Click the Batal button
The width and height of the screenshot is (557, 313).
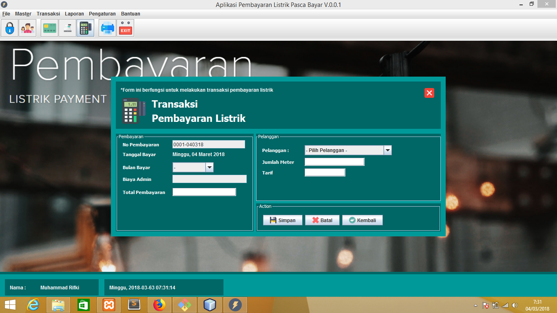click(x=322, y=220)
